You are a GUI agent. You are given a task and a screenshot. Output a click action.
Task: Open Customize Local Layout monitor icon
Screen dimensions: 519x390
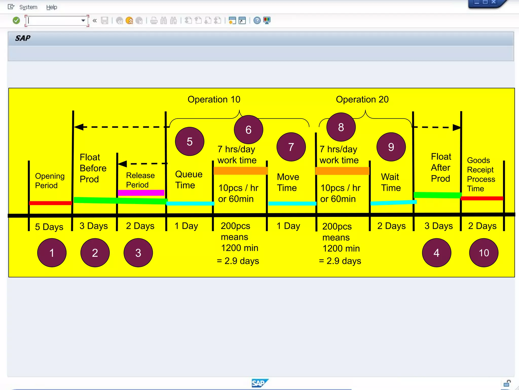coord(267,21)
